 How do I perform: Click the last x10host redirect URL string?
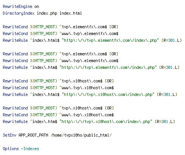click(x=106, y=122)
